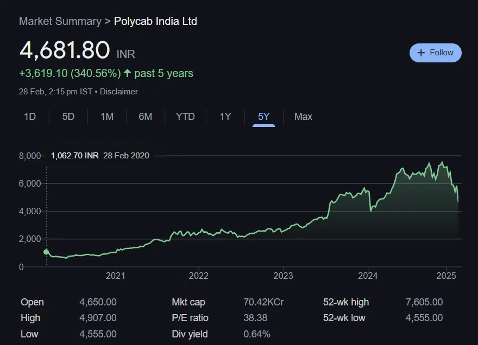This screenshot has height=345, width=478.
Task: Select the 1D range tab
Action: pyautogui.click(x=30, y=117)
